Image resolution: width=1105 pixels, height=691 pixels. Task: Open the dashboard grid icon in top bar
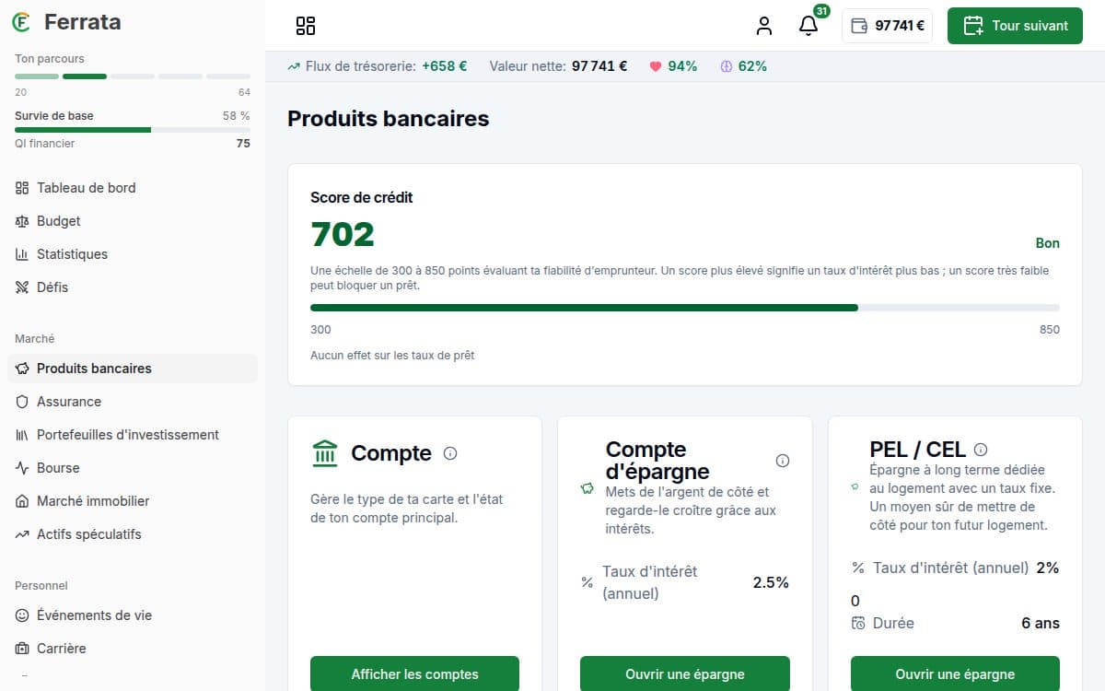[x=306, y=26]
